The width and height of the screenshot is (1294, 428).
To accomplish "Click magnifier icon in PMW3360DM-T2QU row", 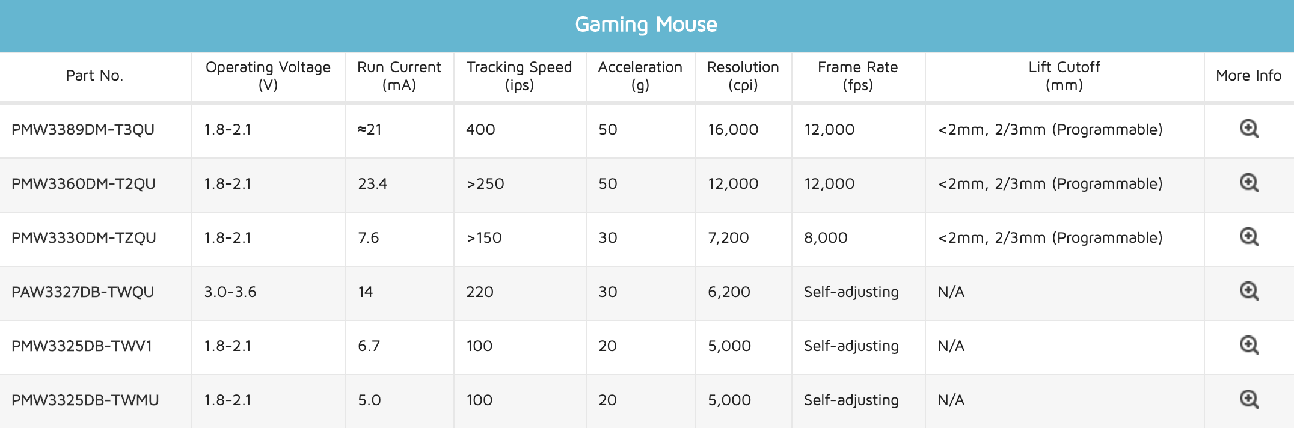I will point(1249,183).
